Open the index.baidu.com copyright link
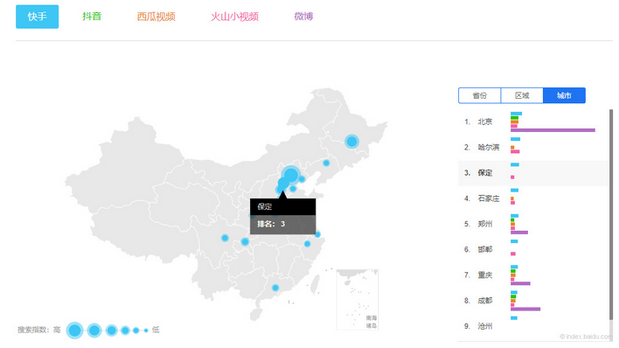Image resolution: width=619 pixels, height=348 pixels. click(586, 337)
